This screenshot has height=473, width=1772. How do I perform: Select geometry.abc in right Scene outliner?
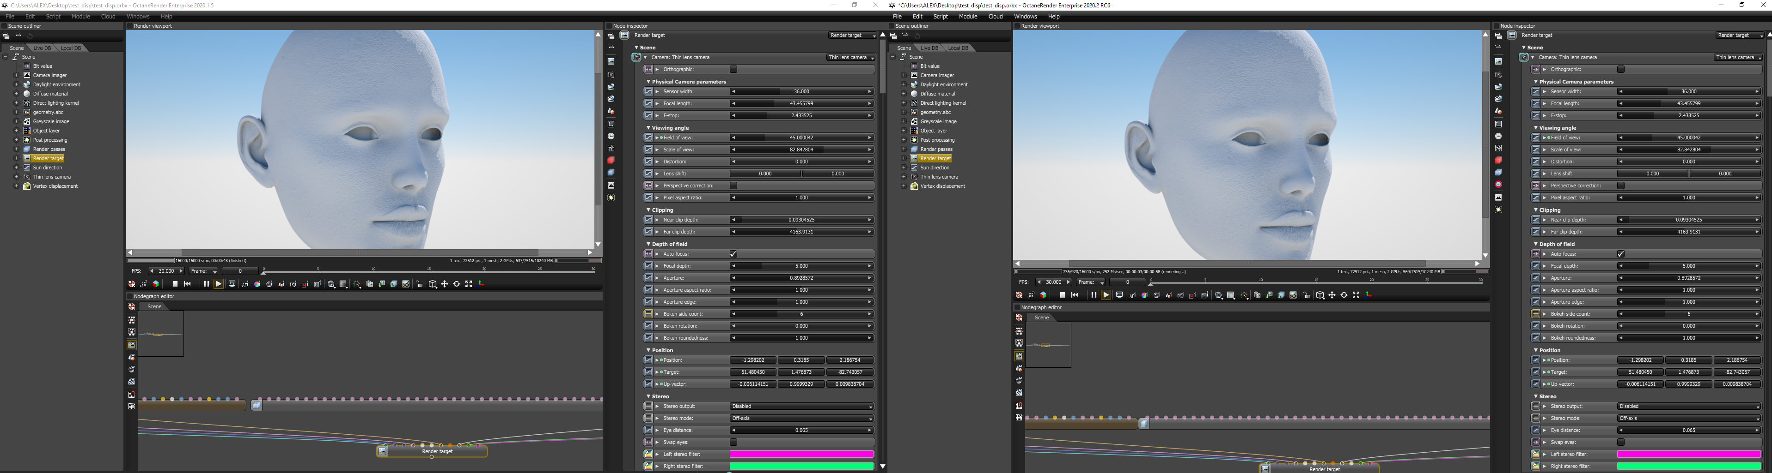pos(935,112)
